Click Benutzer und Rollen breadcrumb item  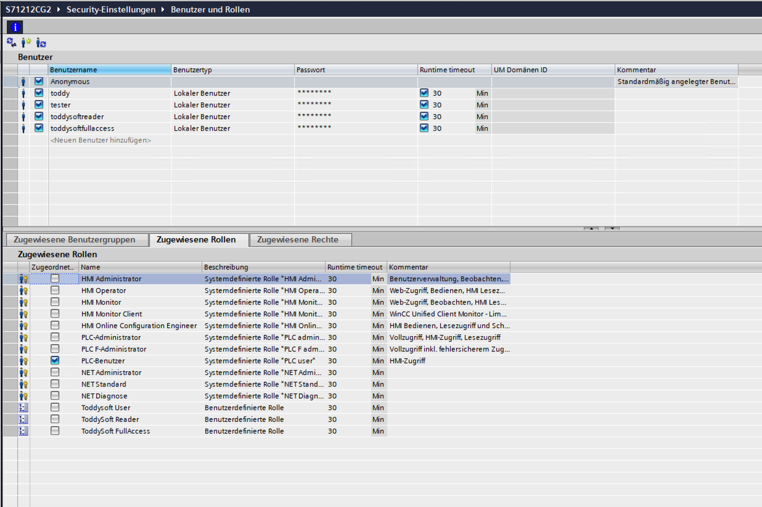point(210,10)
